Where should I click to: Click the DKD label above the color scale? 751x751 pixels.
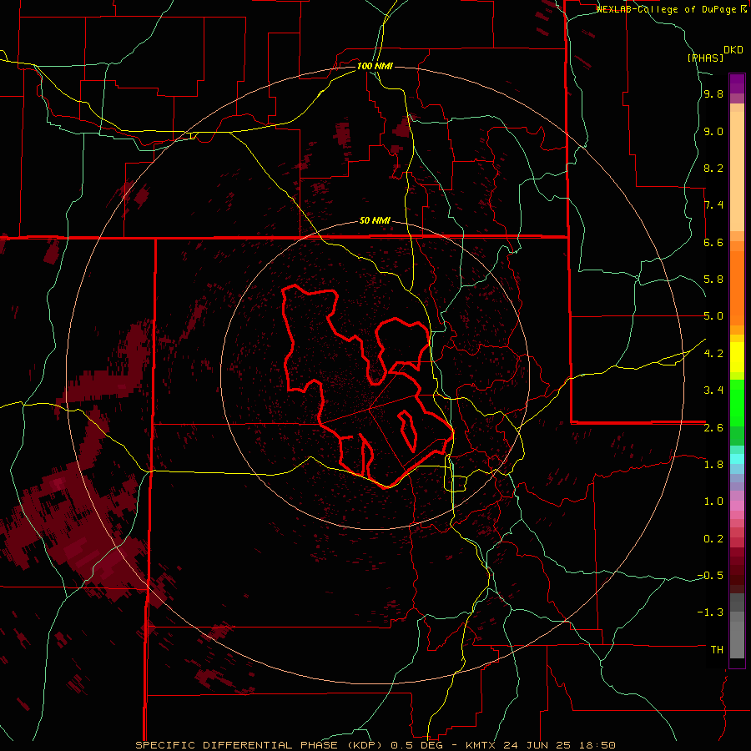coord(733,50)
